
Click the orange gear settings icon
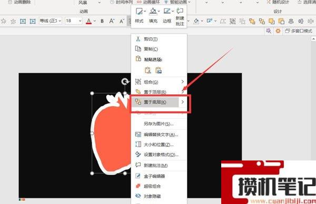(x=278, y=31)
